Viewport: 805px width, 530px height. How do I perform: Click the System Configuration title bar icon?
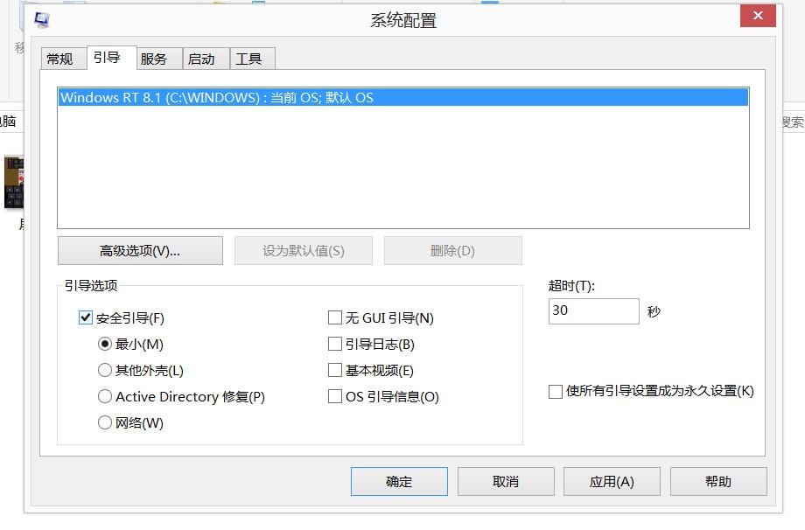(x=42, y=19)
